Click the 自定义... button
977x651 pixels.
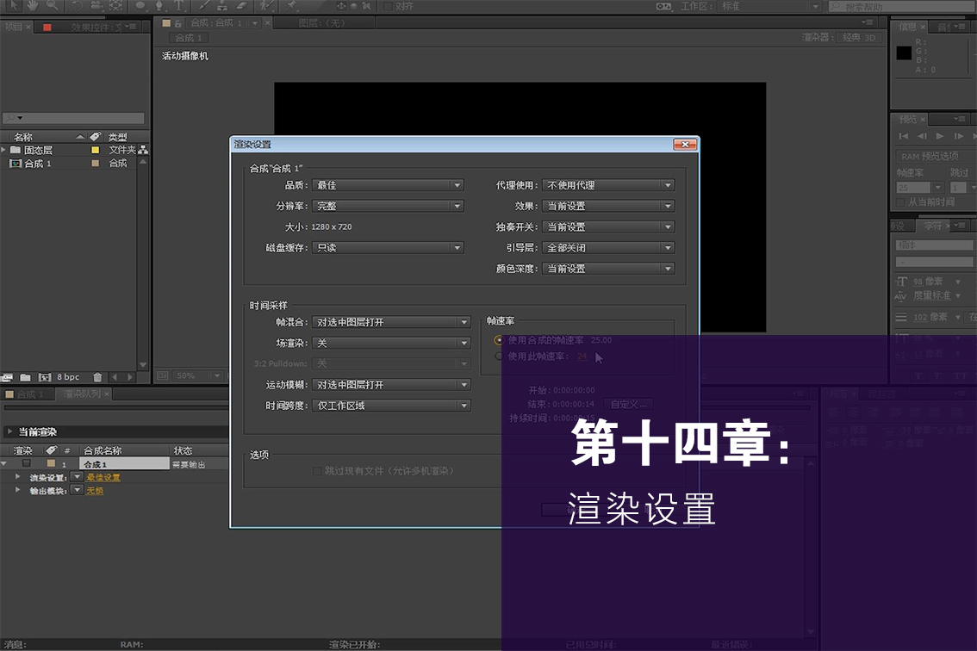point(628,405)
